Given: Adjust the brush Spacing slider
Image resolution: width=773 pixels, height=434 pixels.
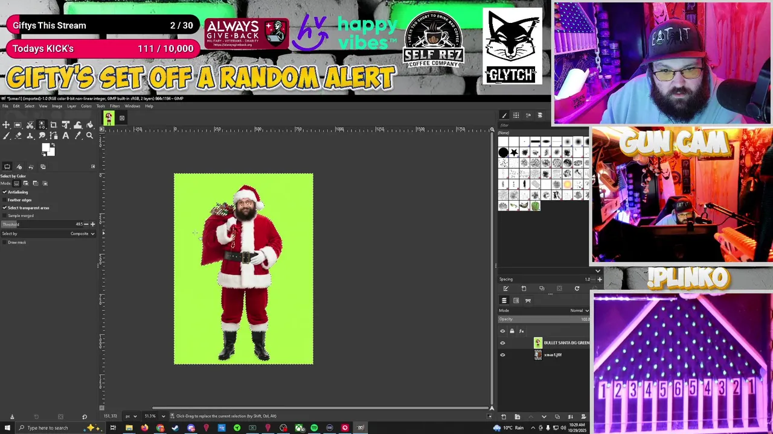Looking at the screenshot, I should 544,279.
